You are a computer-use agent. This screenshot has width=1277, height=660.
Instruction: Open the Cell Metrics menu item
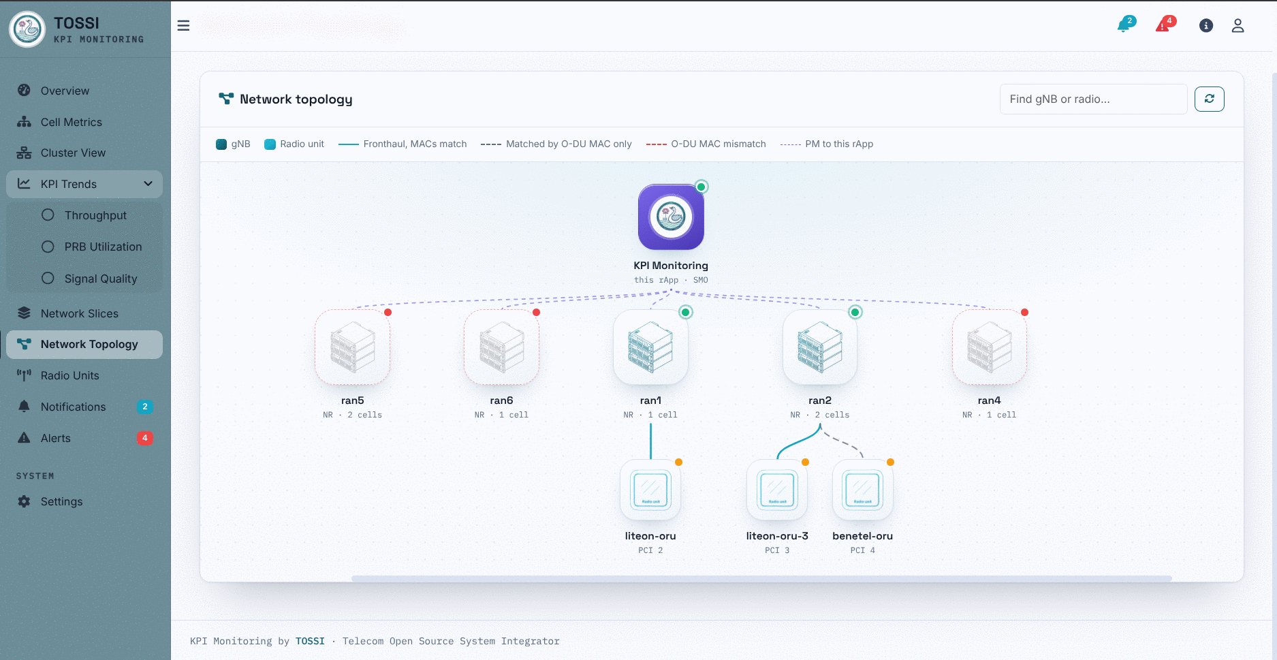pyautogui.click(x=84, y=122)
